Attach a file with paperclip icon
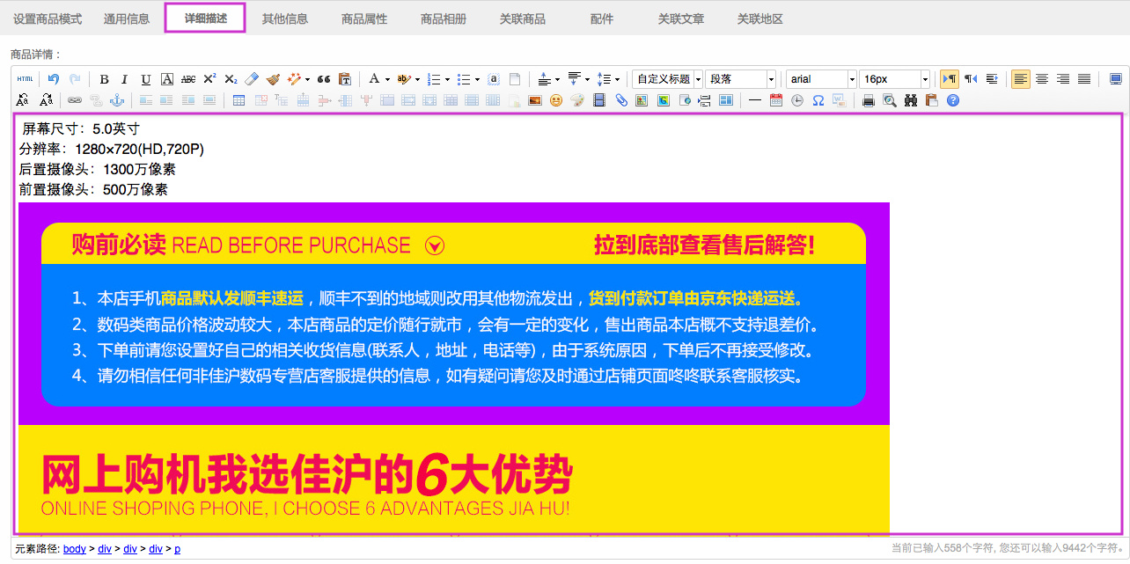Image resolution: width=1130 pixels, height=564 pixels. [x=620, y=100]
